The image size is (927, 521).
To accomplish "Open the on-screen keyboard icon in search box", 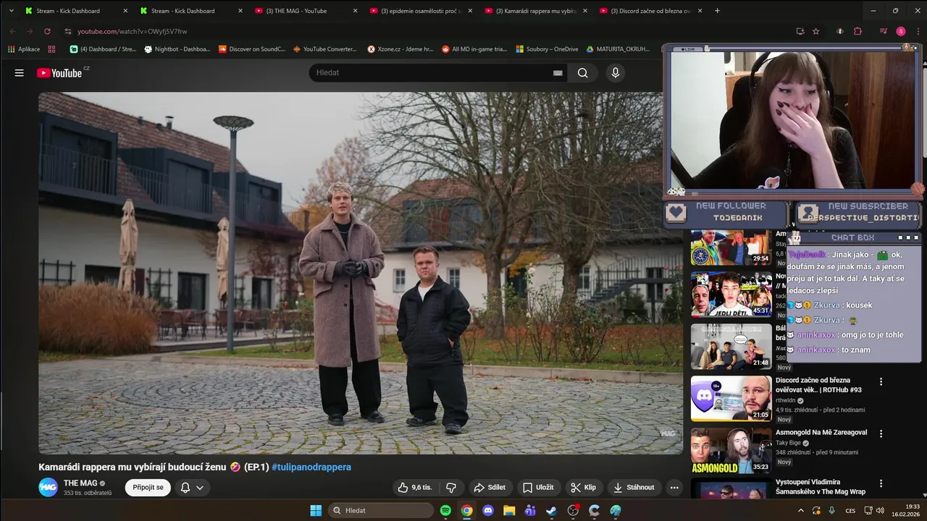I will click(x=558, y=73).
